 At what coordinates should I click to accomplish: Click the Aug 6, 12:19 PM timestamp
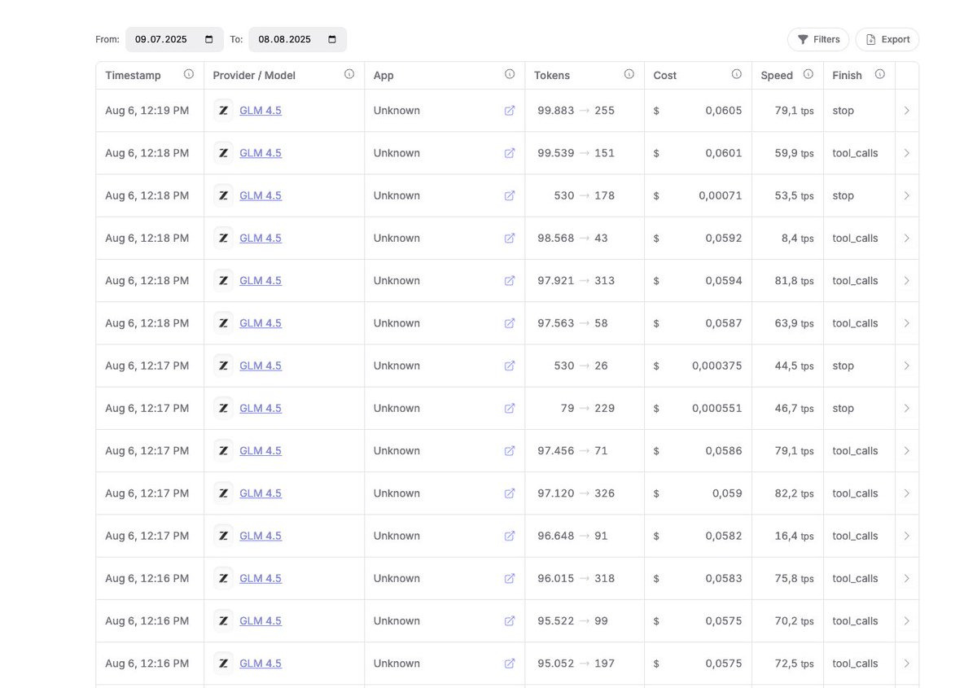(x=147, y=111)
